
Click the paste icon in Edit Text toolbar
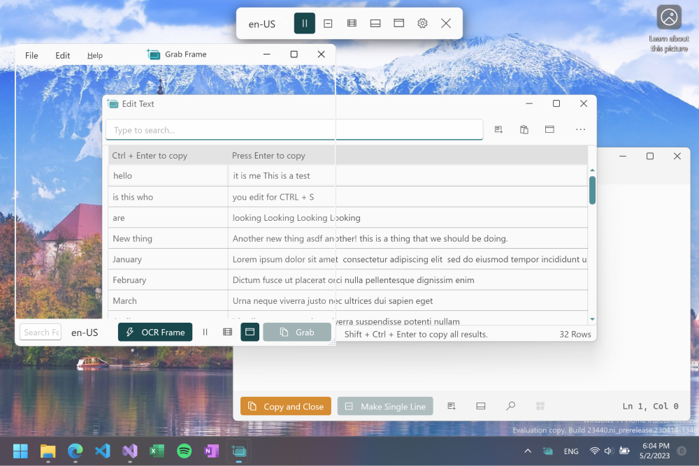click(x=524, y=129)
